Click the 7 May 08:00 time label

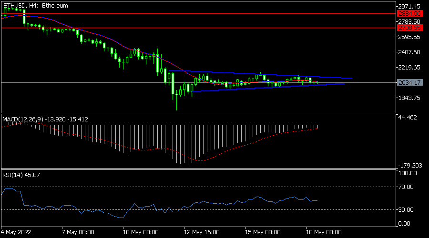pyautogui.click(x=78, y=232)
